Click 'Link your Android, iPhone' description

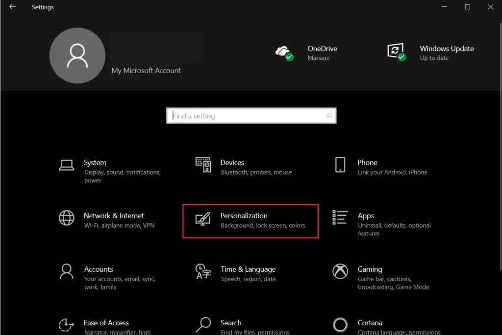[393, 172]
